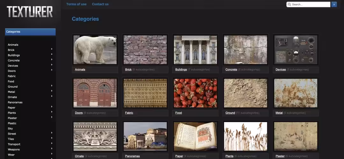Click the Concrete category caption link
The image size is (344, 159).
click(231, 69)
